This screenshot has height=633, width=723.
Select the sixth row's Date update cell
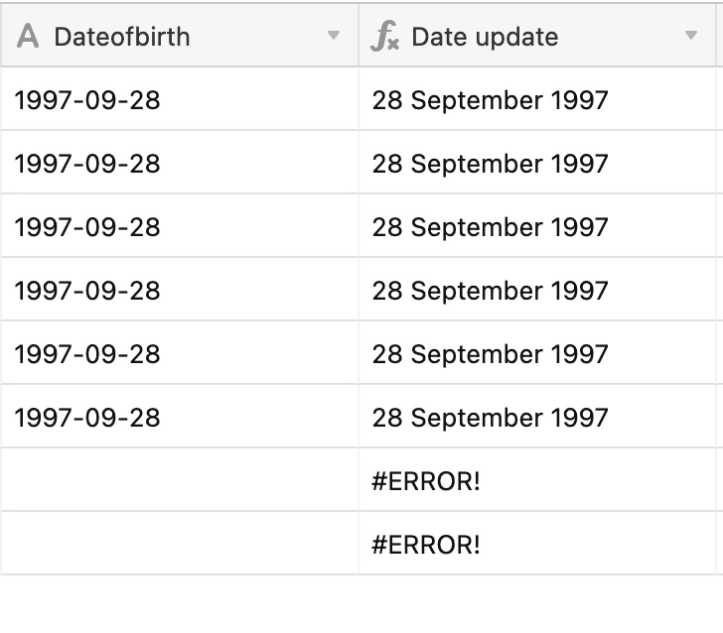click(490, 418)
